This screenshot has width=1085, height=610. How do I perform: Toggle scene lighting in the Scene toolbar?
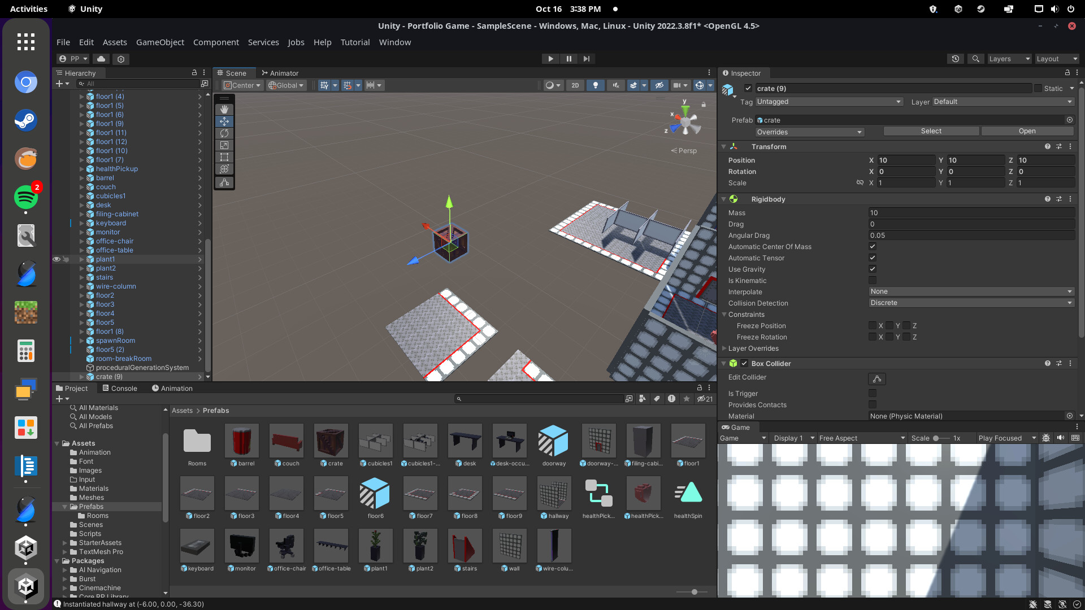click(595, 85)
